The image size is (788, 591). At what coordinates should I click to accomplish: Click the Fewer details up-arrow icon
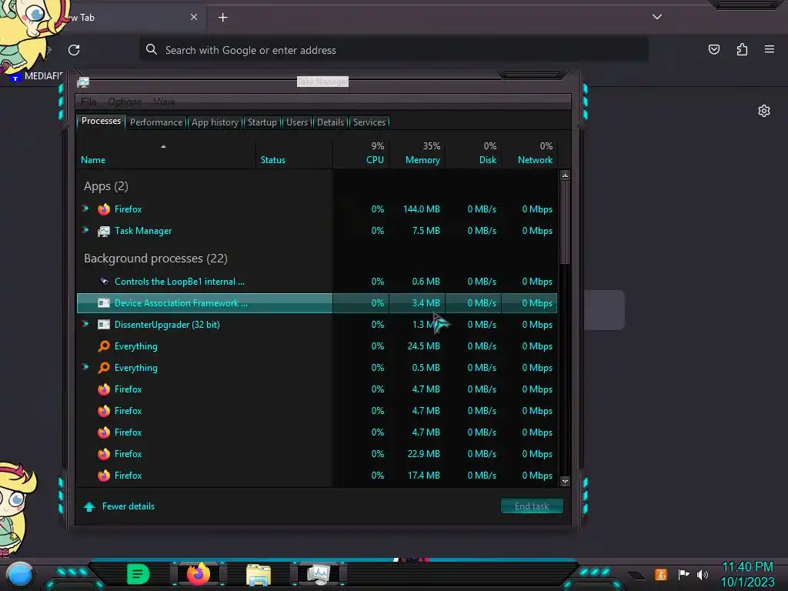89,506
